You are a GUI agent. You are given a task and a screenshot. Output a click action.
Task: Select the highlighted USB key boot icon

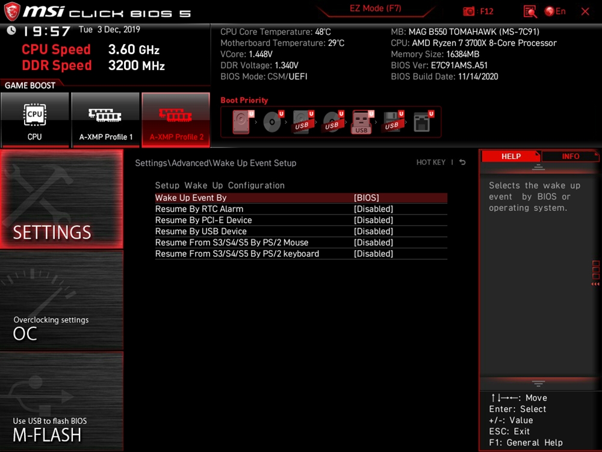click(x=362, y=122)
